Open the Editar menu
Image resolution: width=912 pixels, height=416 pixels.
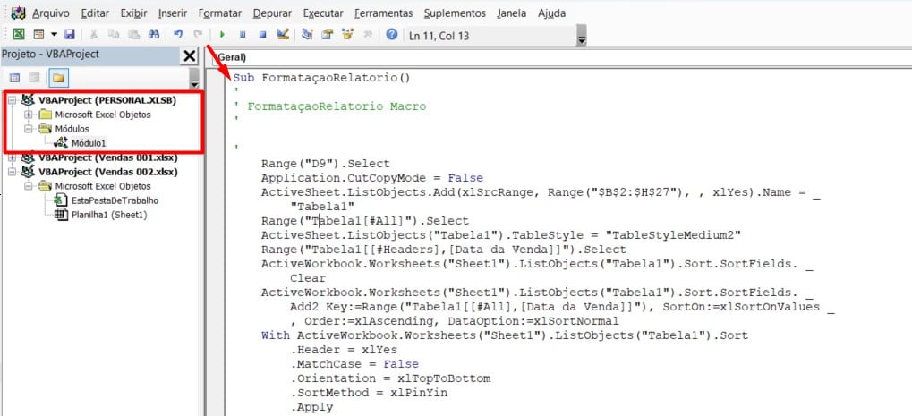[x=95, y=13]
